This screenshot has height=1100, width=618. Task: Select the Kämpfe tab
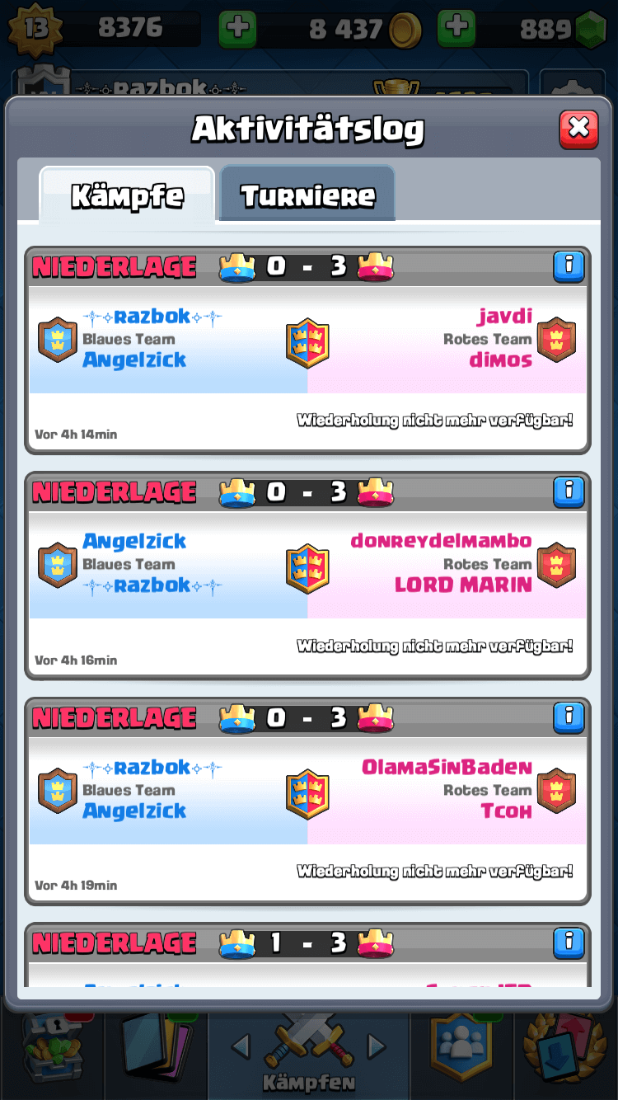click(x=128, y=196)
